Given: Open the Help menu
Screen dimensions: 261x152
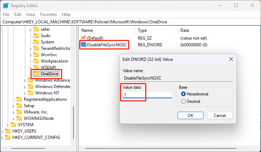Looking at the screenshot, I should [66, 14].
